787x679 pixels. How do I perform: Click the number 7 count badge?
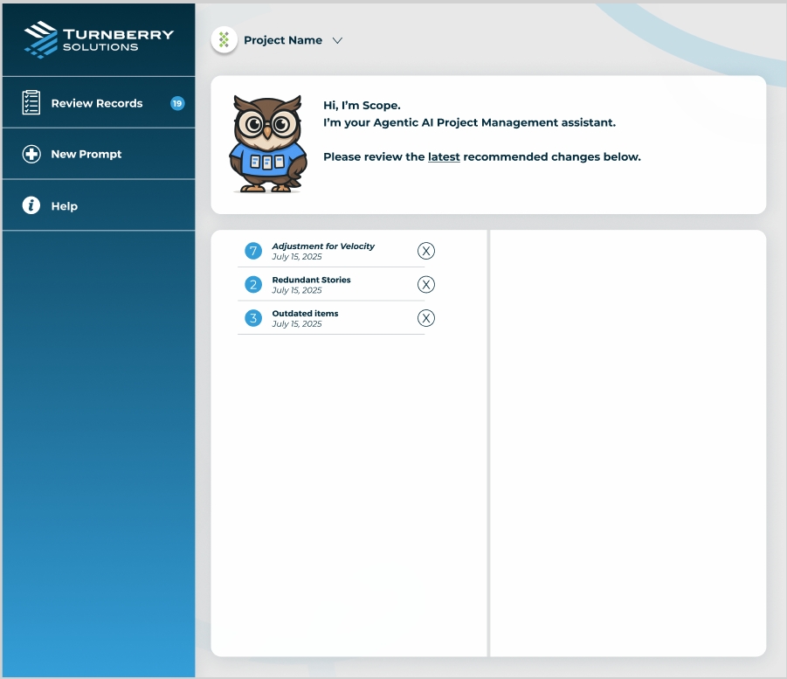(253, 252)
